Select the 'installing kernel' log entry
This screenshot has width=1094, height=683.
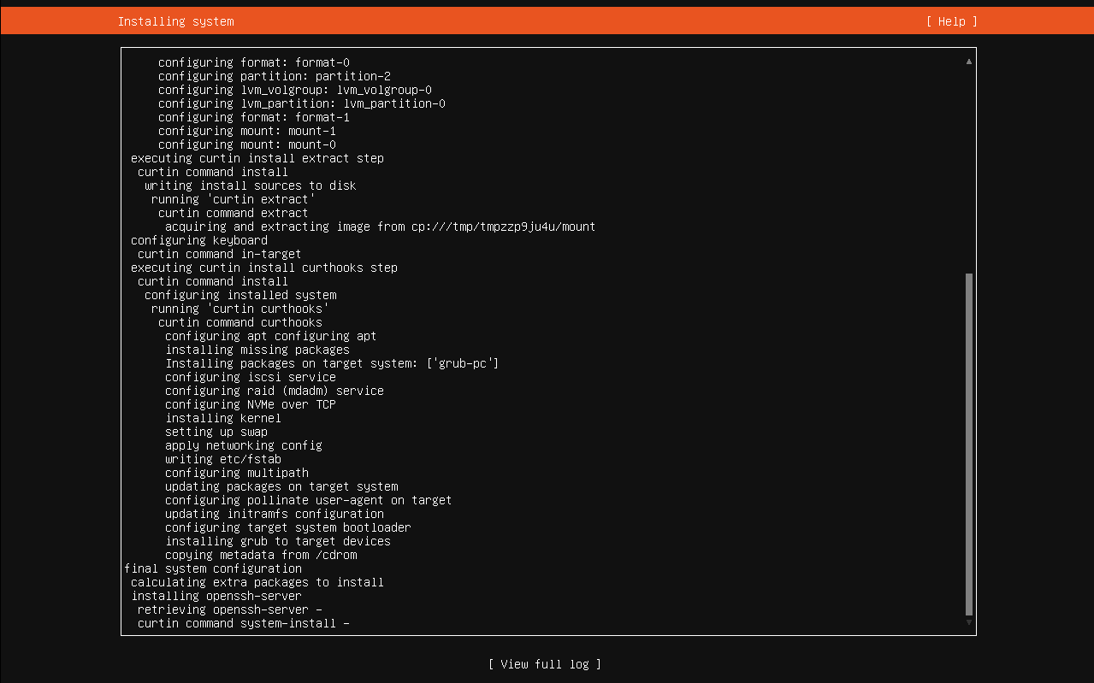[223, 417]
